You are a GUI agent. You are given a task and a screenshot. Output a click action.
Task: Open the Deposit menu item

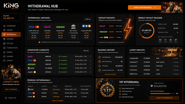click(x=11, y=30)
